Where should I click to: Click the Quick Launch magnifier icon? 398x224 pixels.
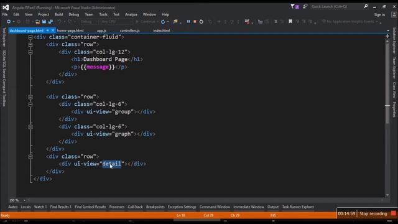click(366, 6)
